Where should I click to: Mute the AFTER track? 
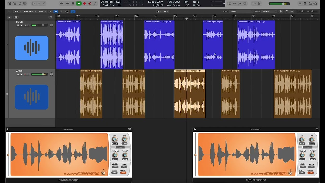click(x=18, y=74)
